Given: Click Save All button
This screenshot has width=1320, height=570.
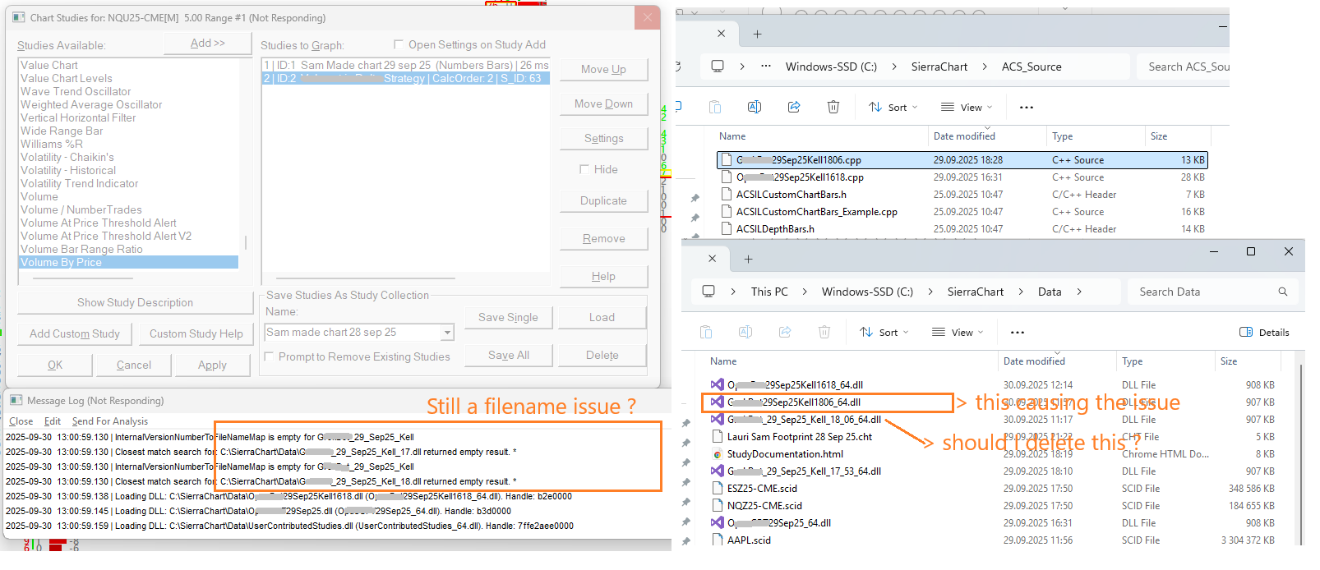Looking at the screenshot, I should [508, 355].
